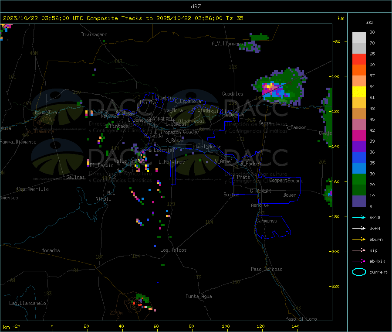The image size is (392, 332).
Task: Click the Agua_Toro map label
Action: 47,113
